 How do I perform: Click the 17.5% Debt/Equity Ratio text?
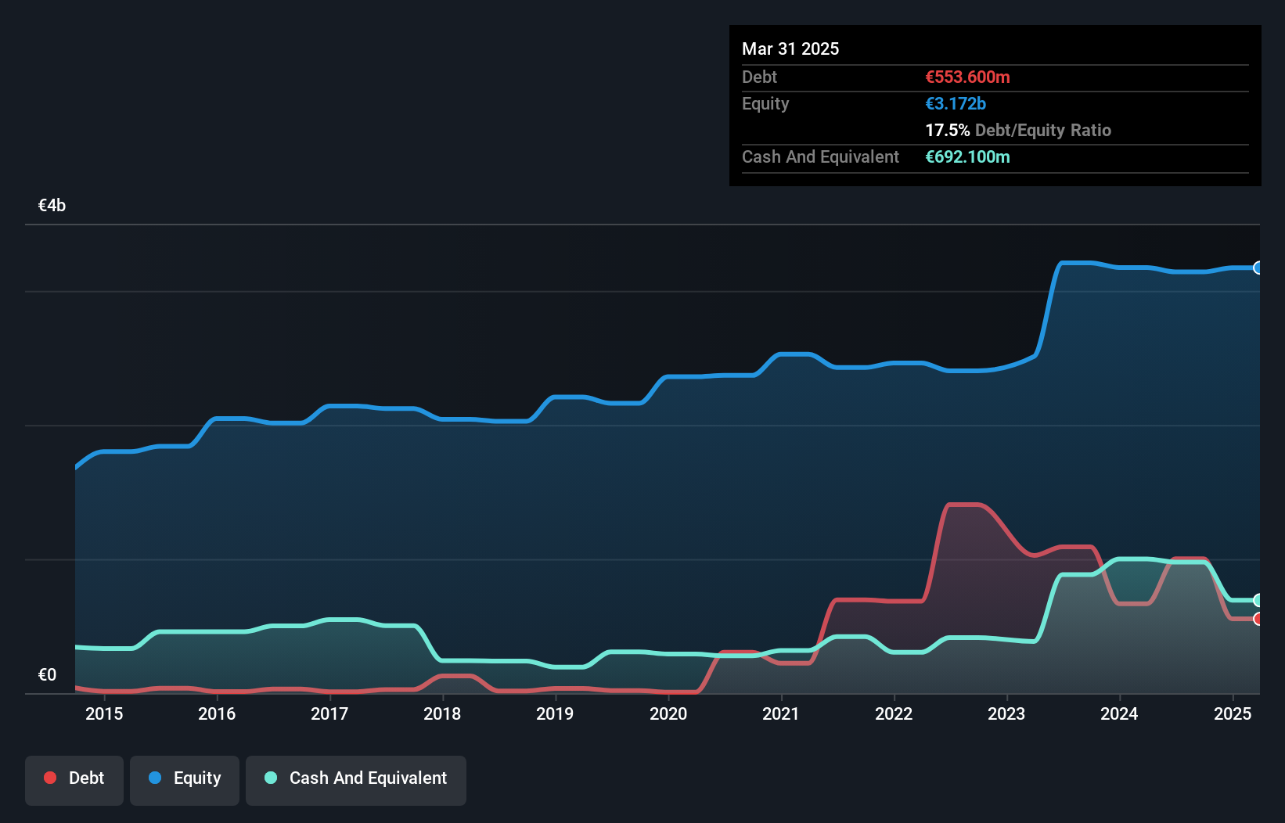[x=1017, y=130]
